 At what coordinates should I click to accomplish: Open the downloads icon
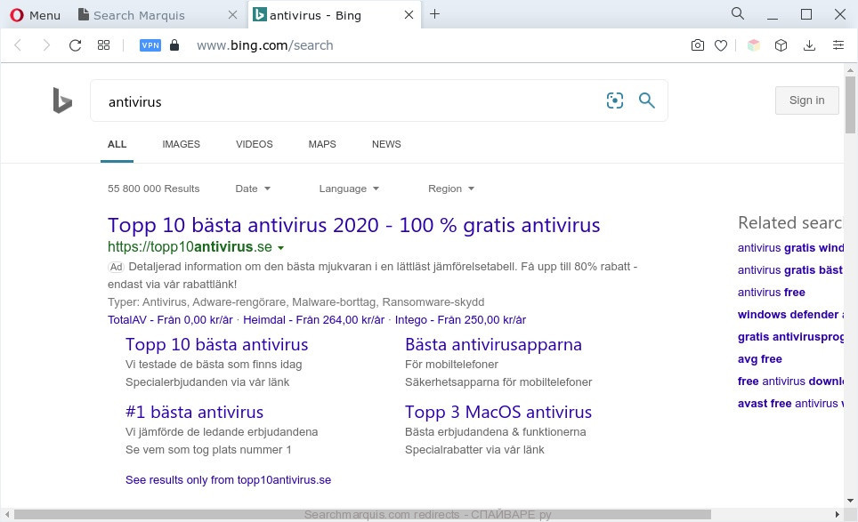pos(809,45)
